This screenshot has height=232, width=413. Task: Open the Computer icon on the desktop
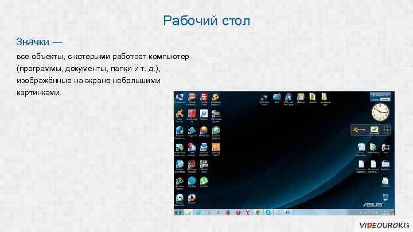[x=180, y=98]
